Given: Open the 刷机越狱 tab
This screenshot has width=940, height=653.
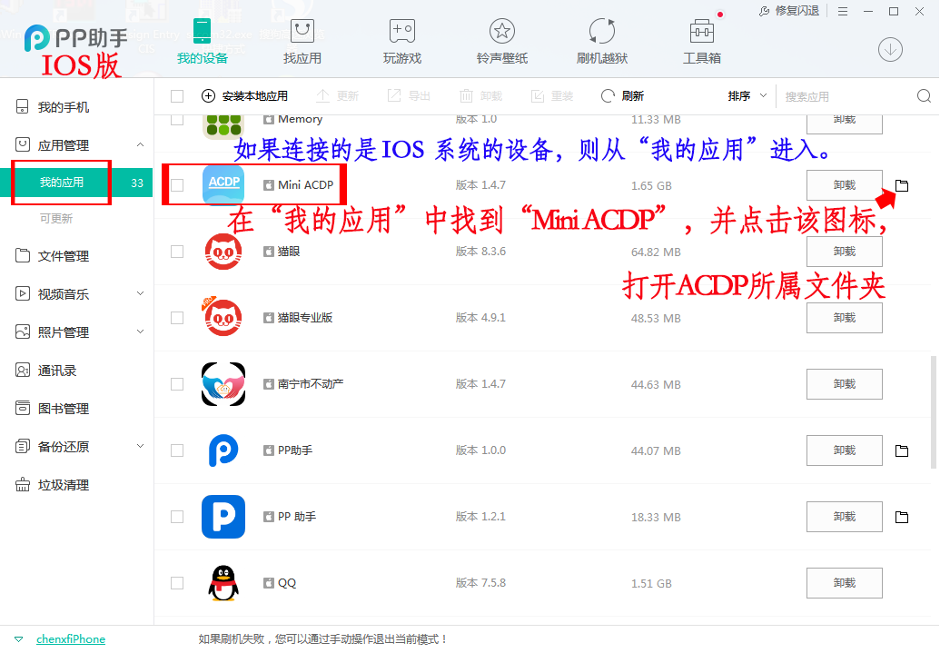Looking at the screenshot, I should click(x=602, y=41).
